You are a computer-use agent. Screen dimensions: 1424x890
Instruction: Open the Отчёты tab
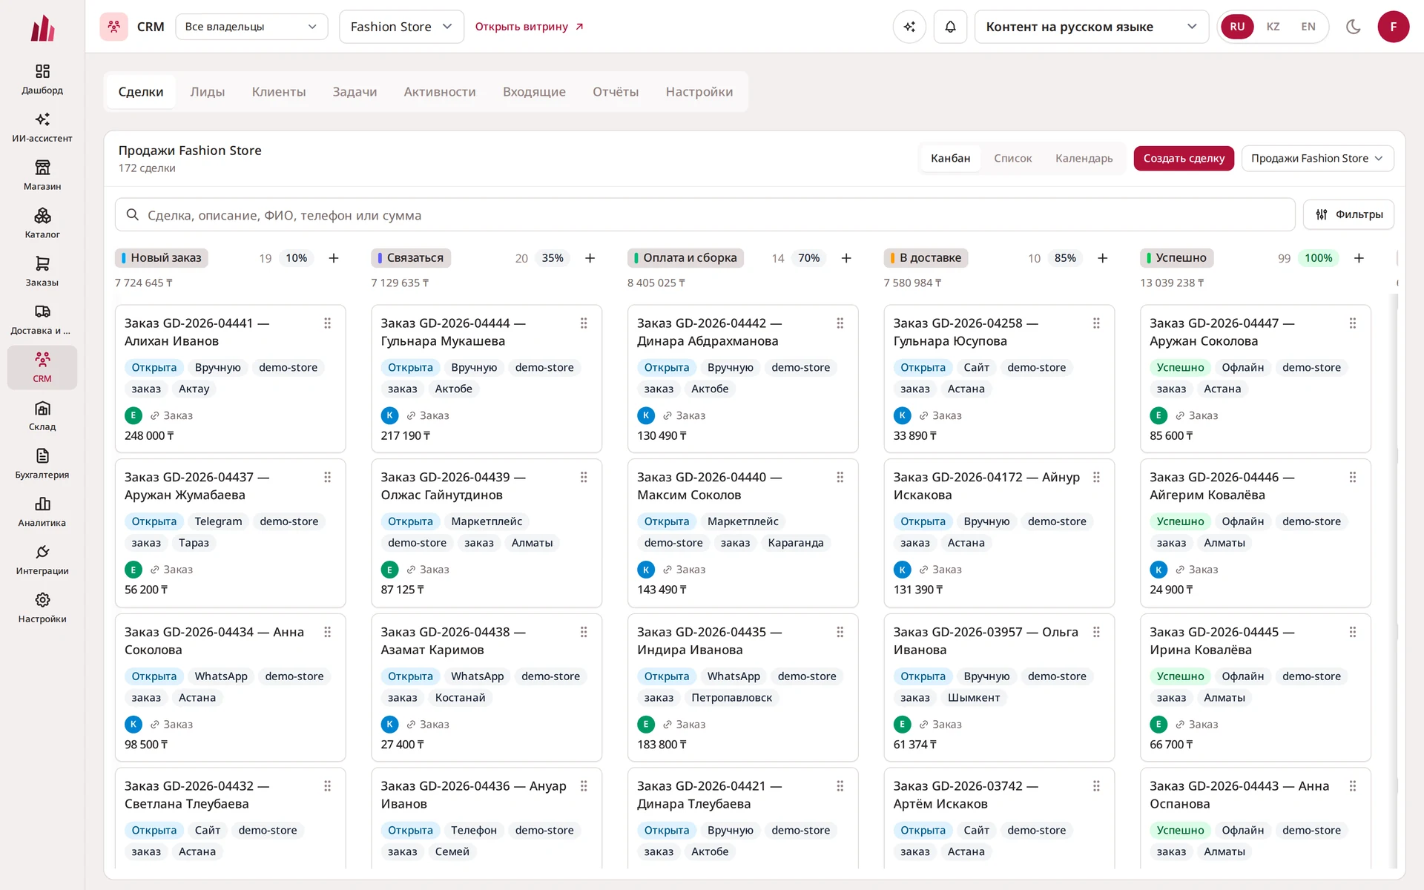pyautogui.click(x=616, y=92)
